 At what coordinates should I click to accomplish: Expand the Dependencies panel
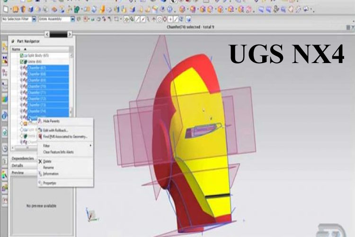[23, 158]
